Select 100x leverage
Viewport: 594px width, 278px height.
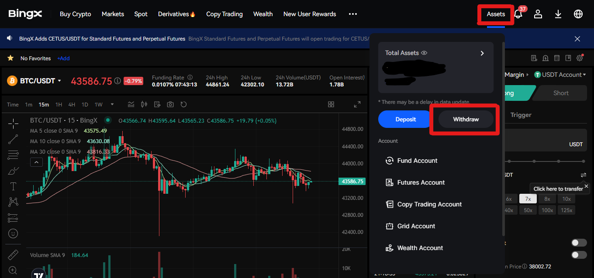point(547,210)
